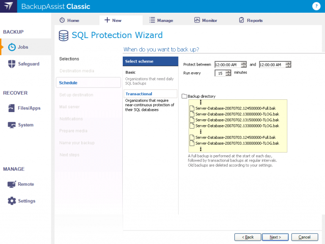Click the Next button
Image resolution: width=325 pixels, height=244 pixels.
click(x=275, y=237)
